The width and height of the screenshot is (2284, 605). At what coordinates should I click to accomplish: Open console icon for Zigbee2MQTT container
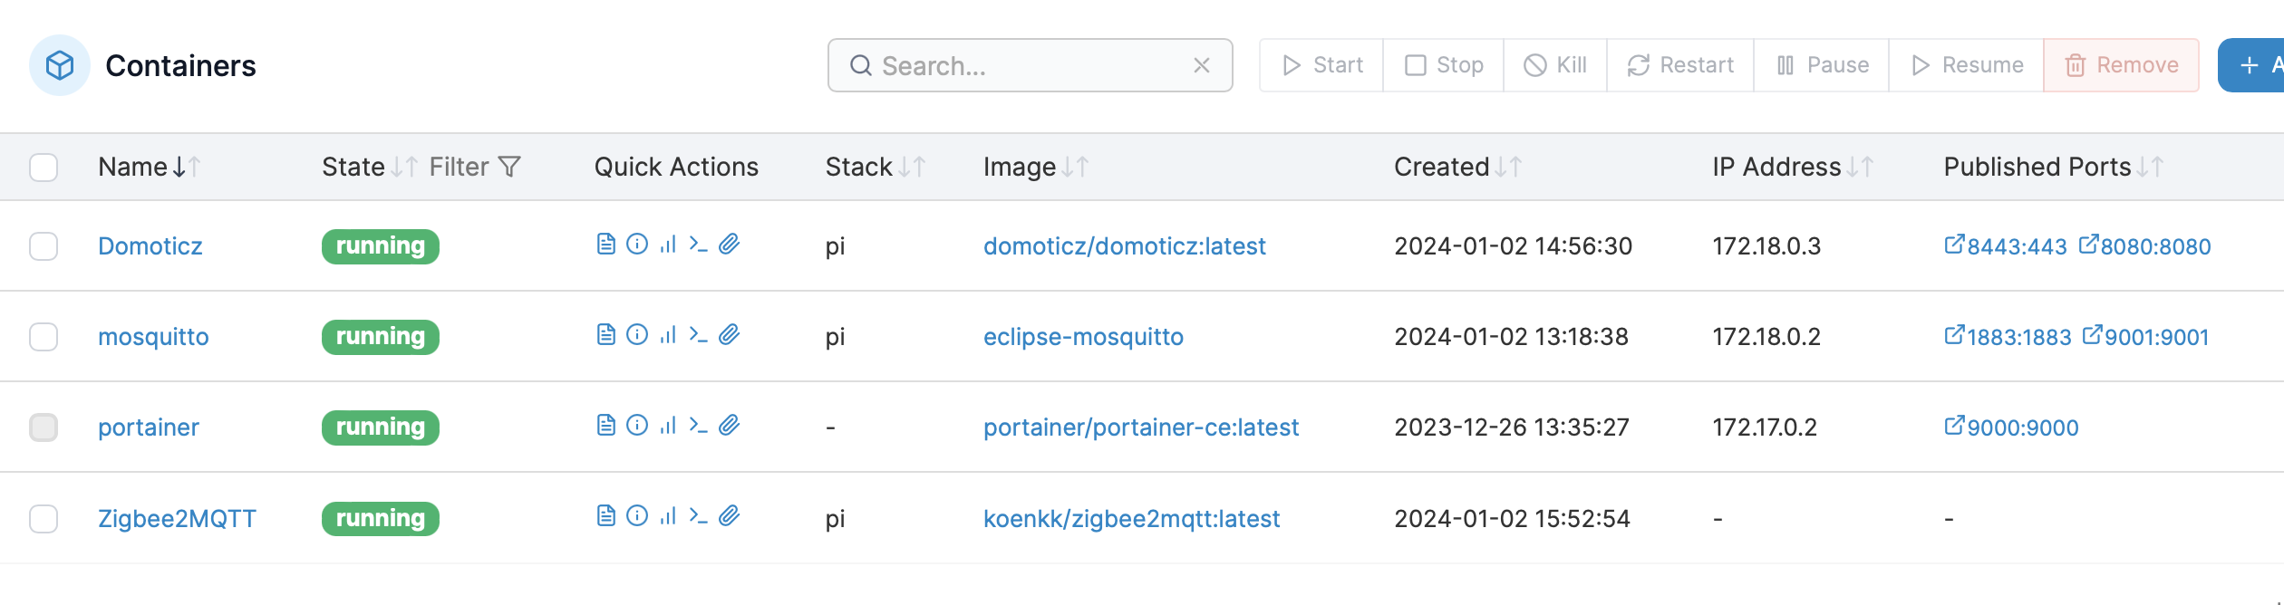698,516
